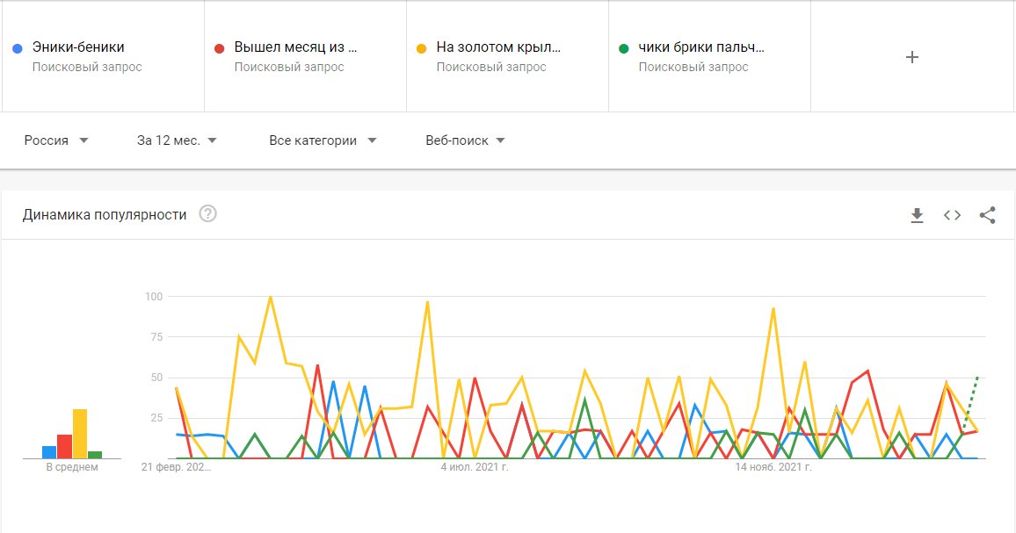Add a comparison term with plus
The width and height of the screenshot is (1016, 533).
911,57
